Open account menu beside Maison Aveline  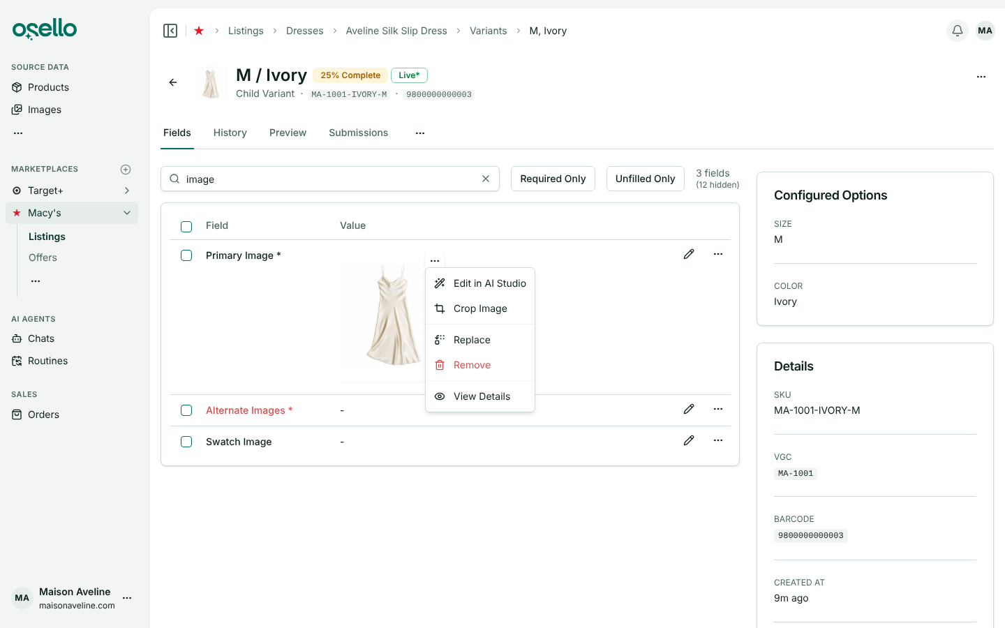point(127,598)
